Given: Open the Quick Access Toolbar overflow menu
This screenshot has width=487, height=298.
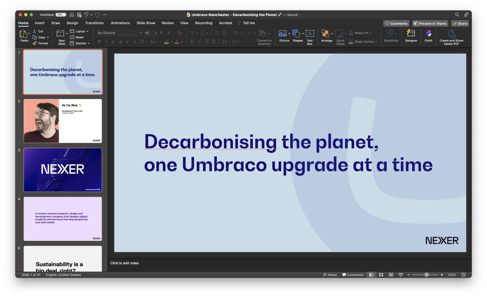Looking at the screenshot, I should [x=105, y=15].
